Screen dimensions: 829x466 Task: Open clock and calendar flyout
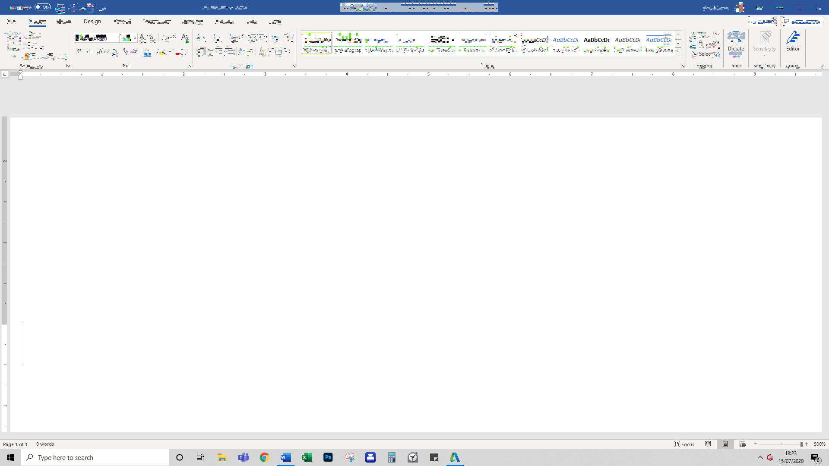[x=791, y=457]
